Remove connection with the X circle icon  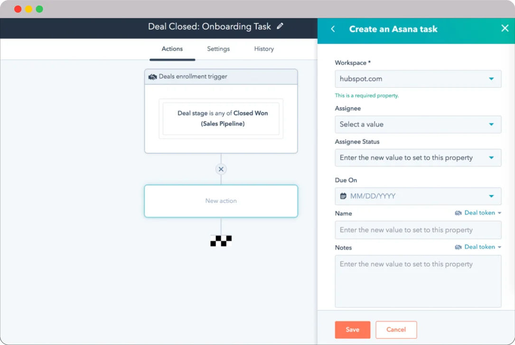[221, 169]
